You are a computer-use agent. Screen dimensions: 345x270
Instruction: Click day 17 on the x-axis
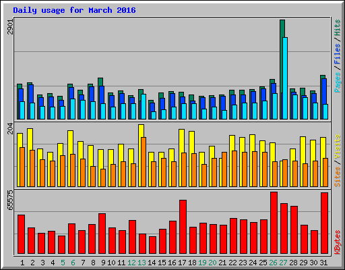(182, 263)
